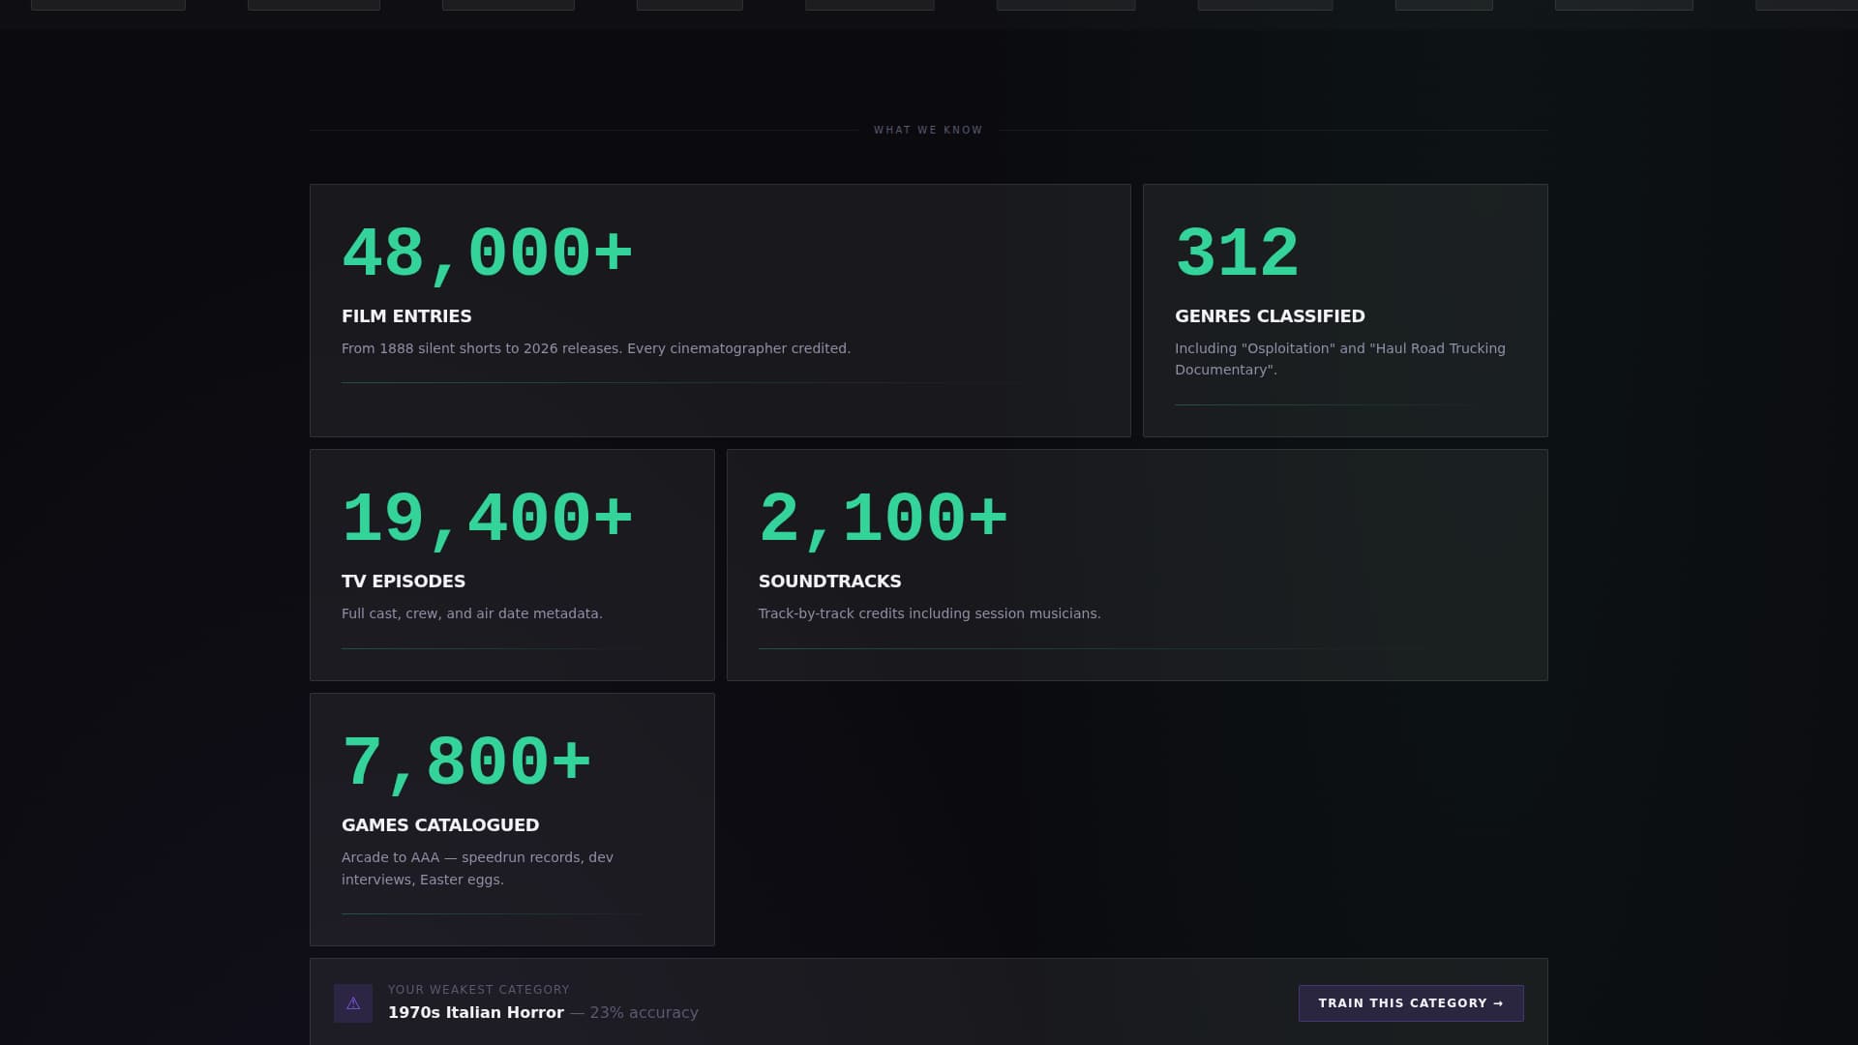Screen dimensions: 1858x1045
Task: Click the 'GAMES CATALOGUED' heading
Action: [440, 825]
